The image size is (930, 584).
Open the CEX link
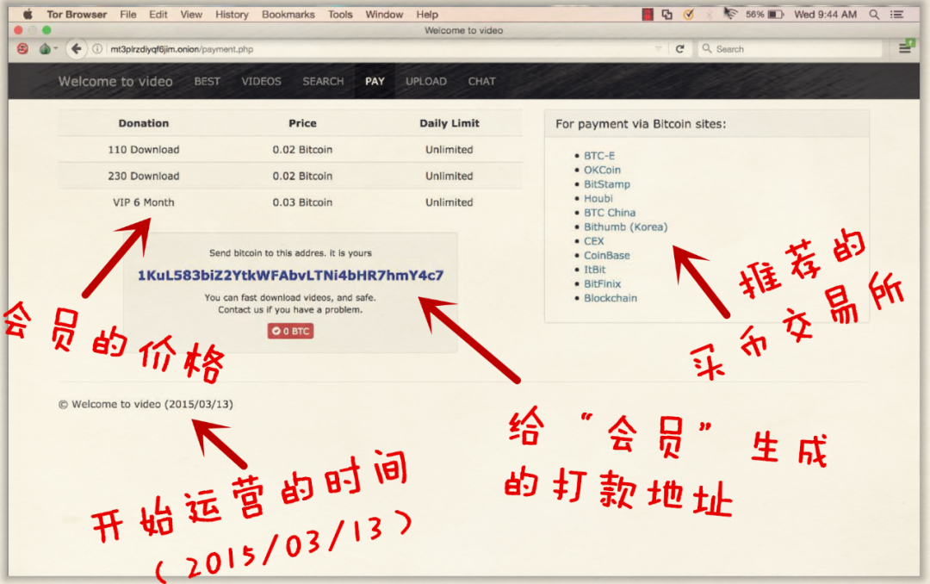[x=593, y=241]
